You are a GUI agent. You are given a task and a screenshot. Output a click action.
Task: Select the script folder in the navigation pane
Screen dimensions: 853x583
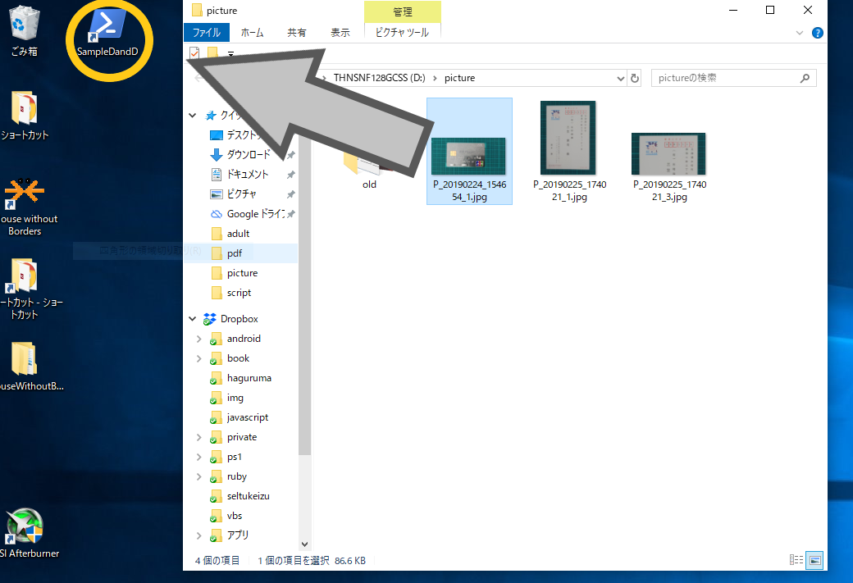239,293
